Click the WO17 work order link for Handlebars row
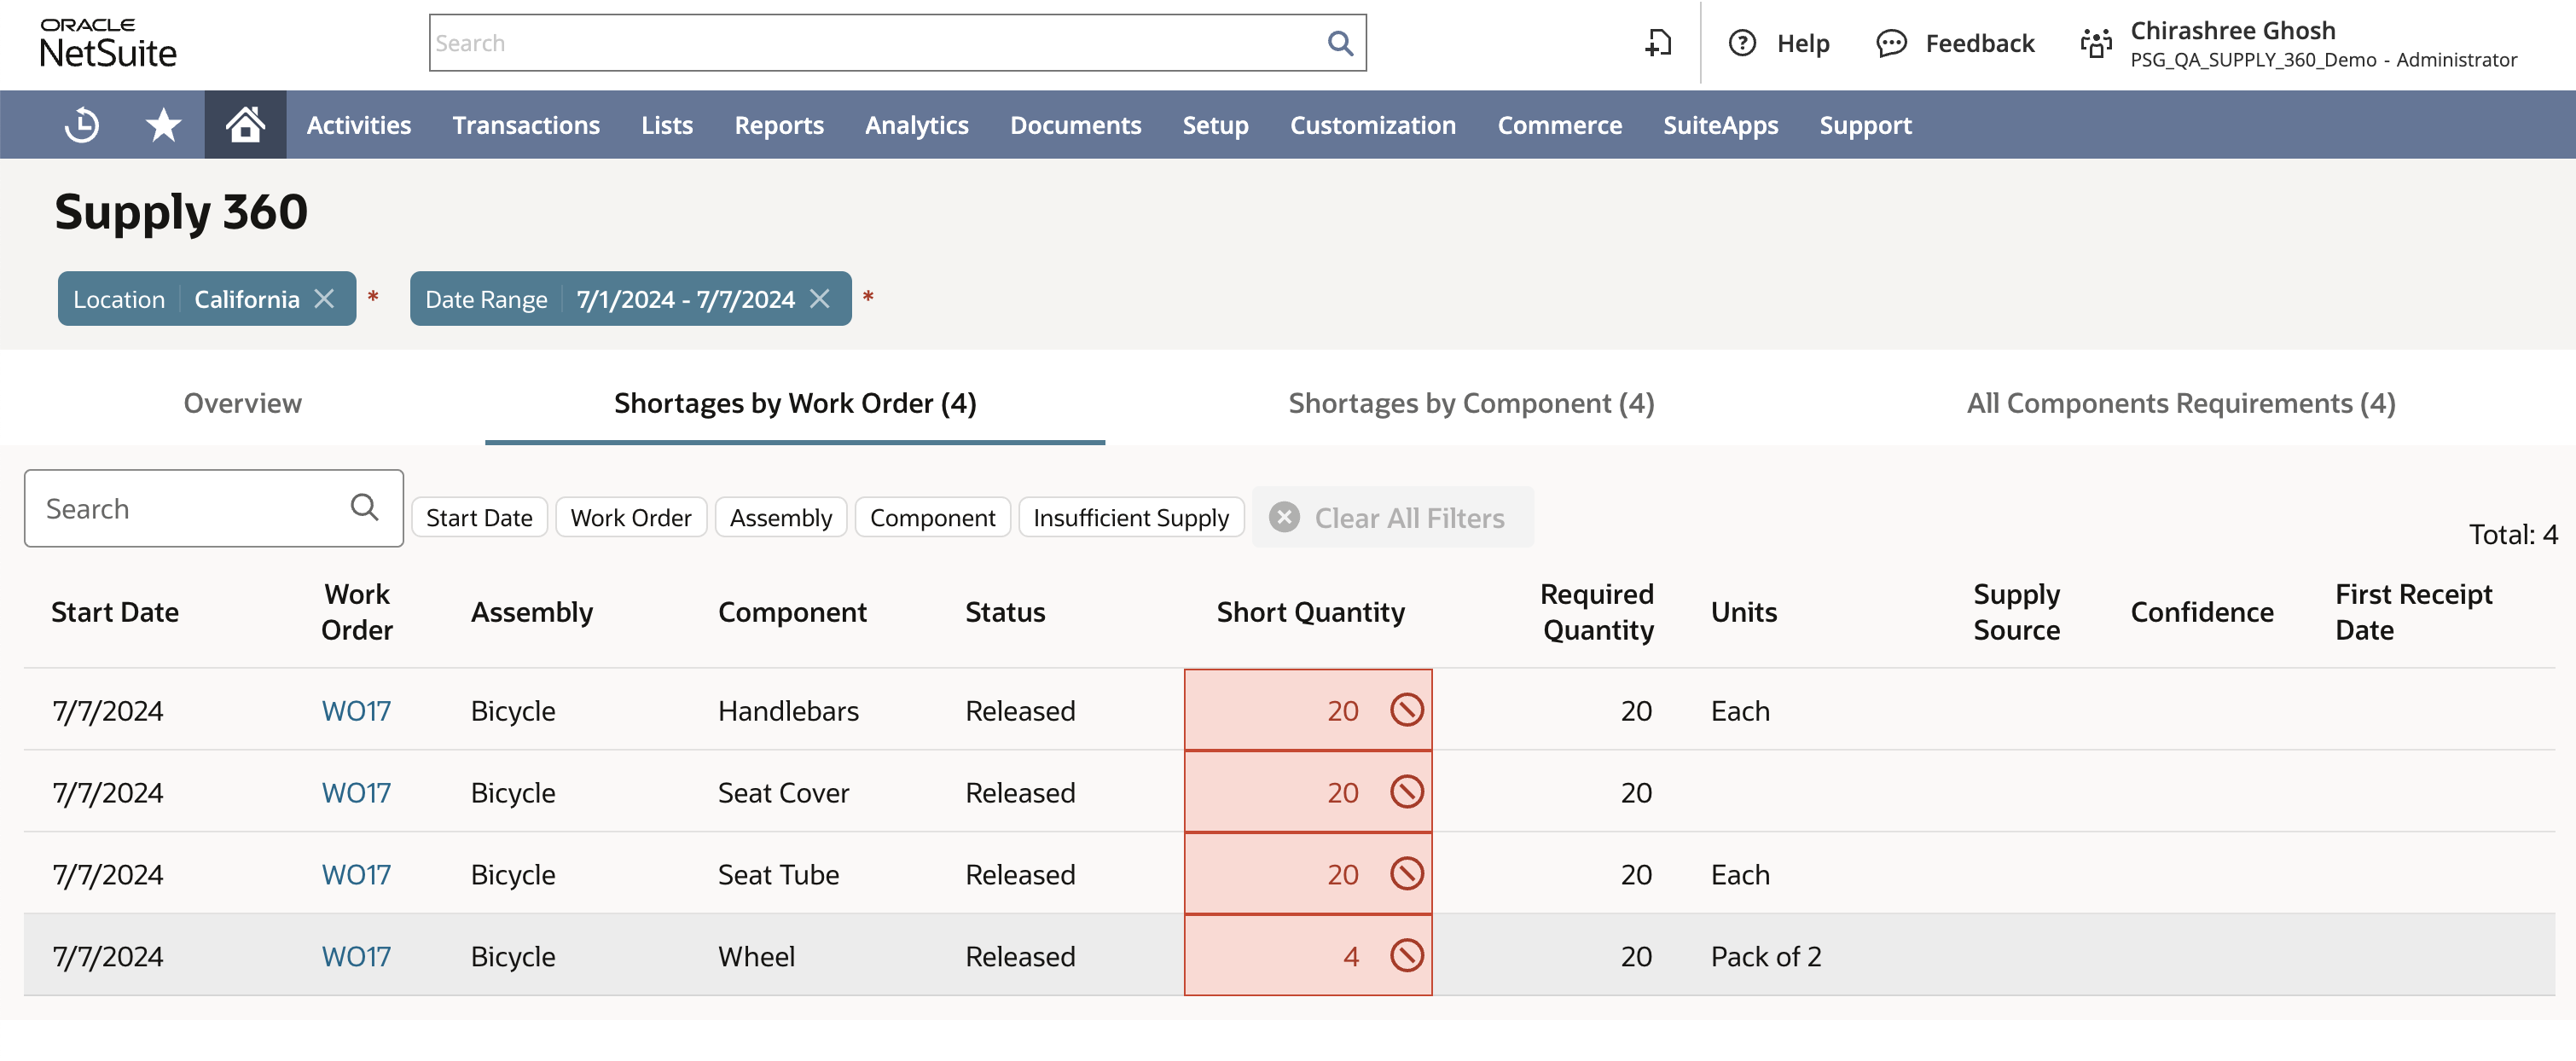 click(x=357, y=710)
